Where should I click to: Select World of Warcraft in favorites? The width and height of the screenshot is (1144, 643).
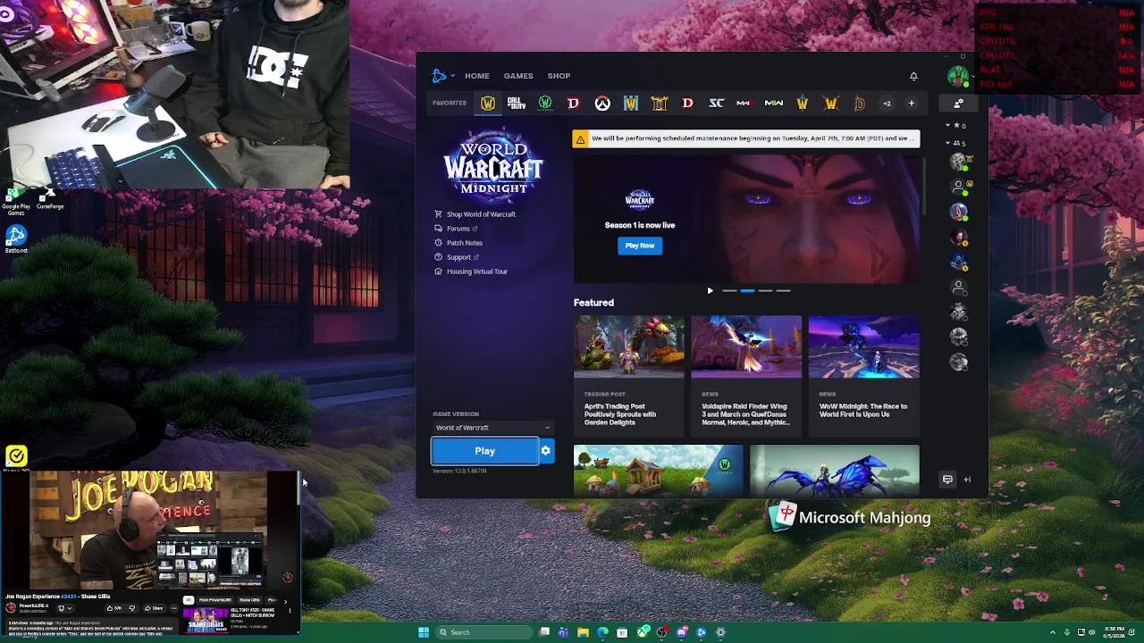pos(488,104)
